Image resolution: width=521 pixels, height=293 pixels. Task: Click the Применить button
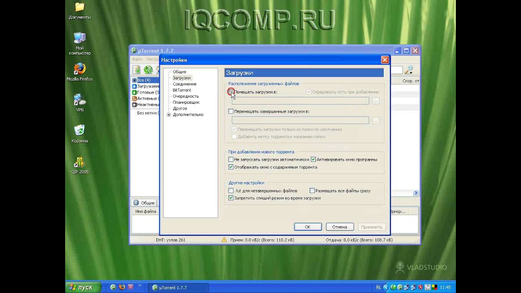pyautogui.click(x=371, y=227)
